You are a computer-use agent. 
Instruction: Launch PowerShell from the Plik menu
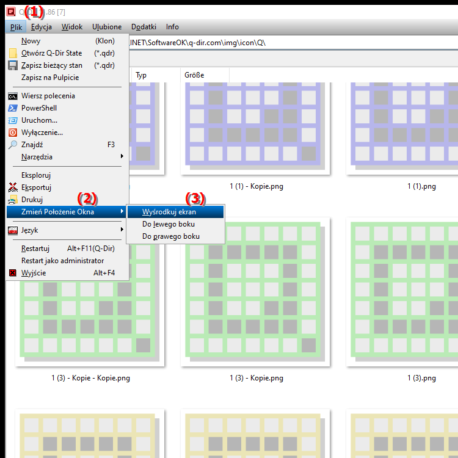(x=38, y=108)
